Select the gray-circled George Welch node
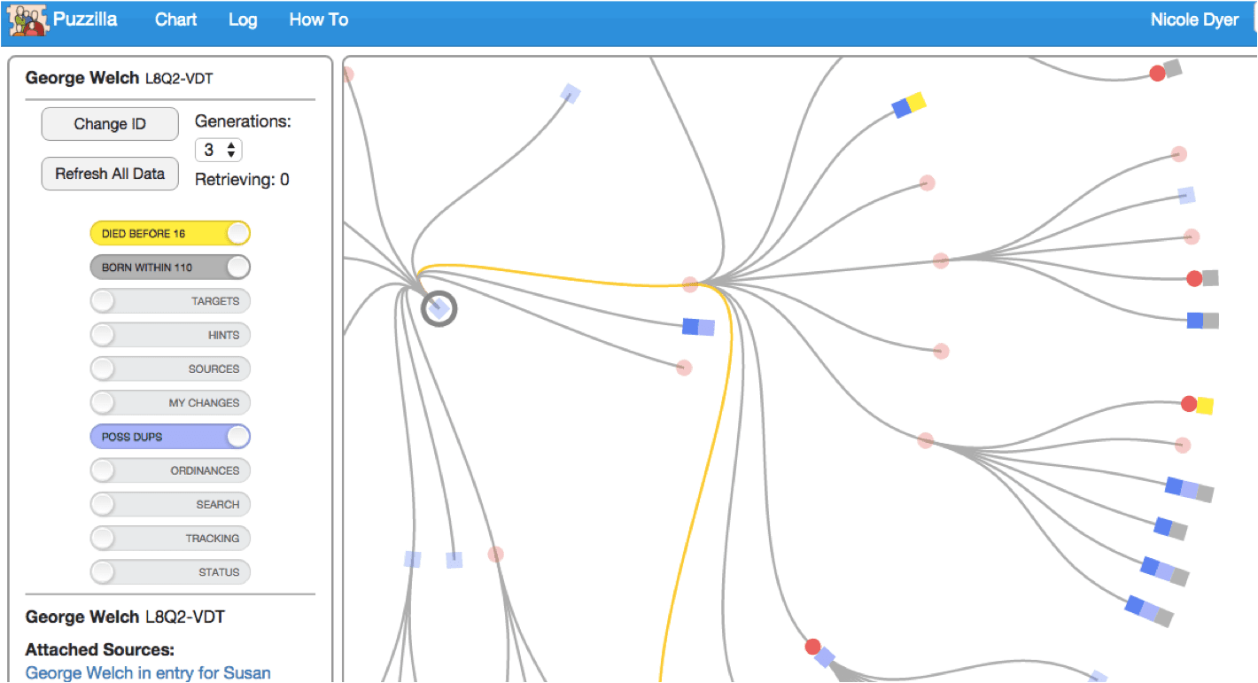Viewport: 1258px width, 683px height. click(x=439, y=309)
